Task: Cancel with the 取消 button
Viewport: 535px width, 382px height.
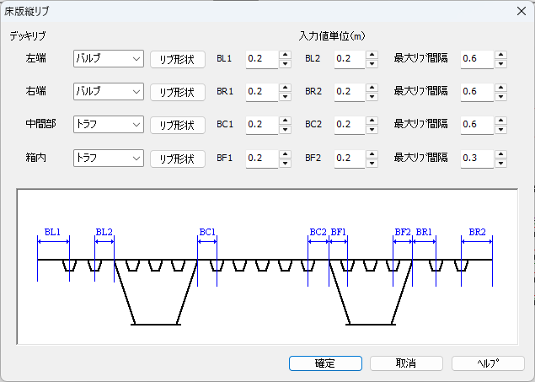Action: pyautogui.click(x=406, y=363)
